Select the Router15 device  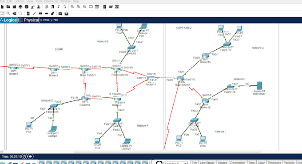pyautogui.click(x=206, y=56)
